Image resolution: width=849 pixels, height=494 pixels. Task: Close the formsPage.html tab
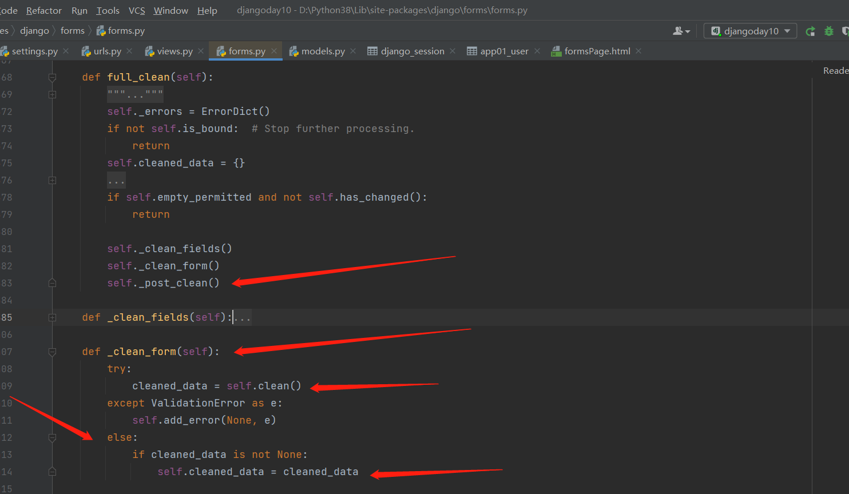coord(638,51)
